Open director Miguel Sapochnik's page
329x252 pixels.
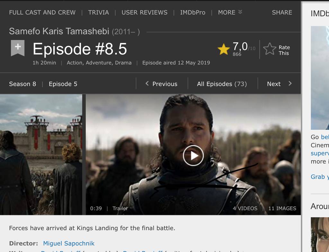pos(69,243)
